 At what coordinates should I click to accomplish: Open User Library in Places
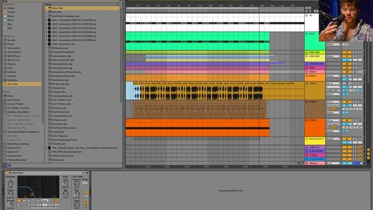coord(13,100)
